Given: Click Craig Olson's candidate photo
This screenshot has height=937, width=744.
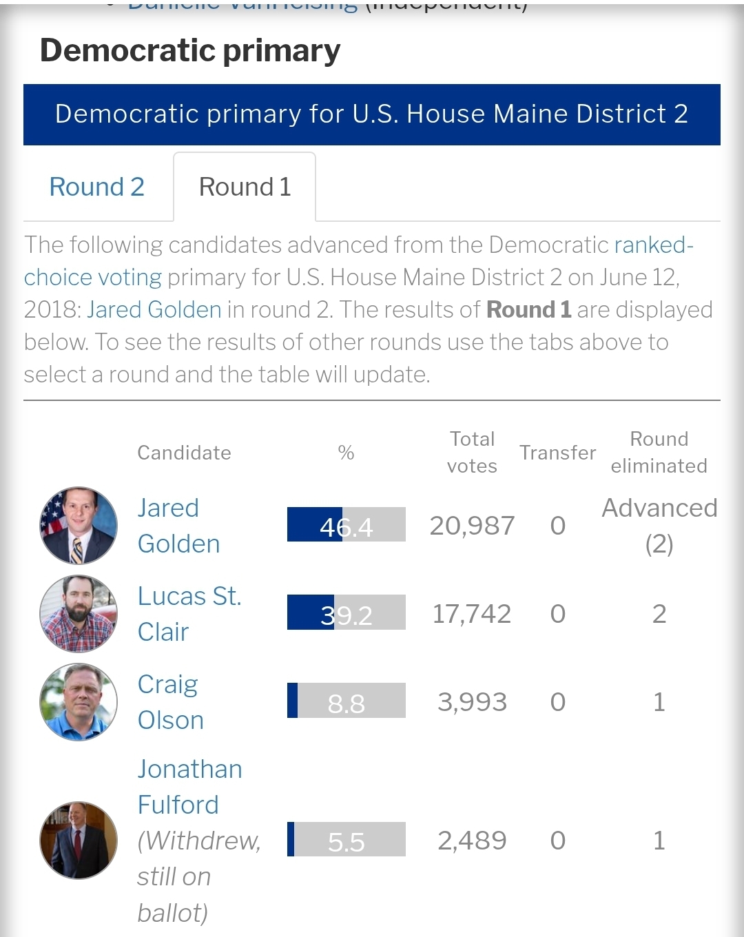Looking at the screenshot, I should click(x=79, y=702).
